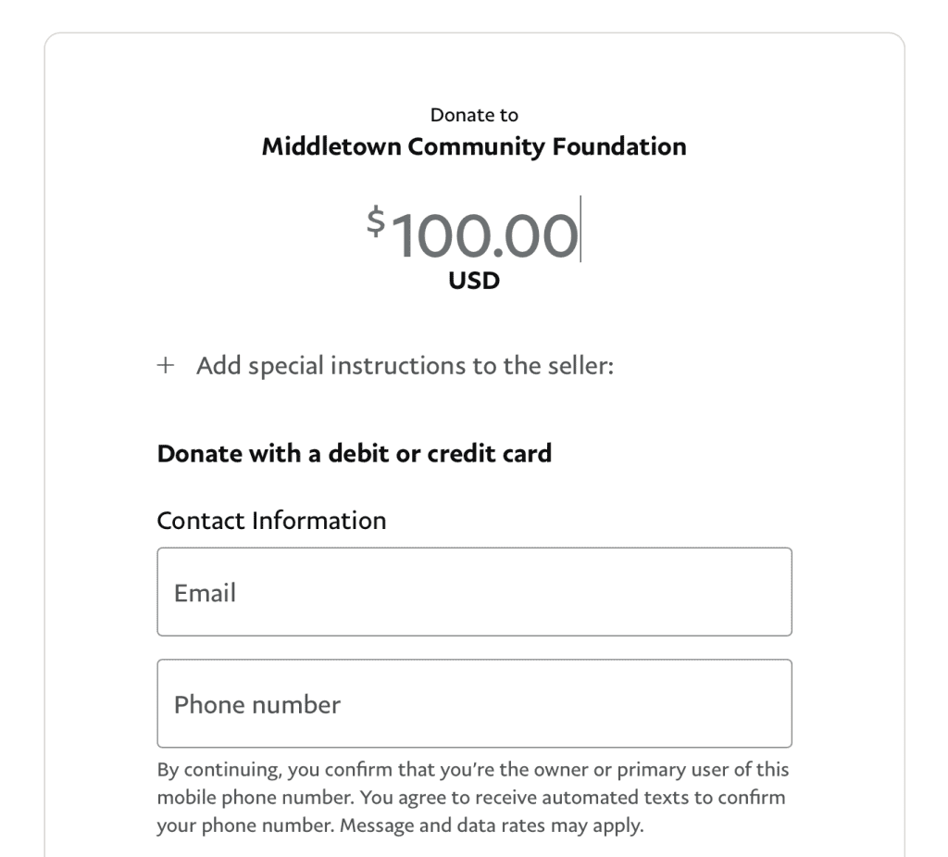948x857 pixels.
Task: Click the Donate to label
Action: point(474,115)
